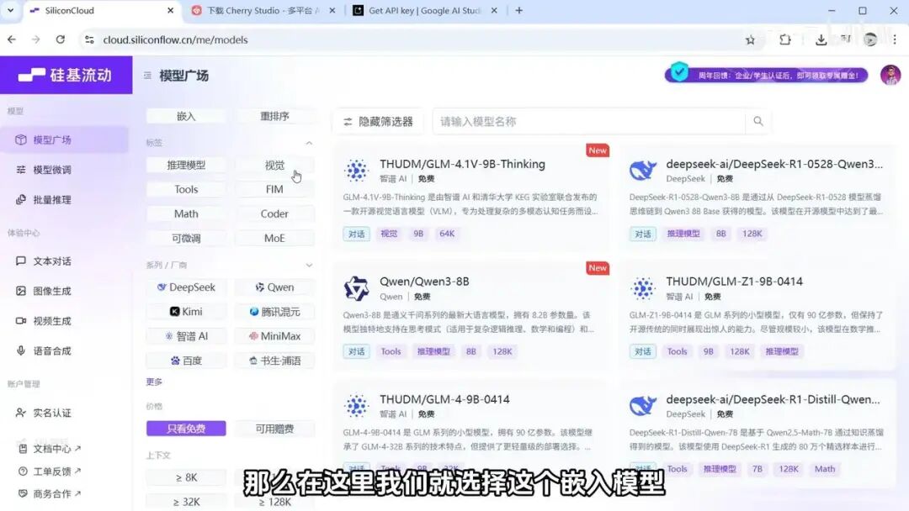Filter by Qwen vendor
Image resolution: width=909 pixels, height=511 pixels.
[x=274, y=287]
